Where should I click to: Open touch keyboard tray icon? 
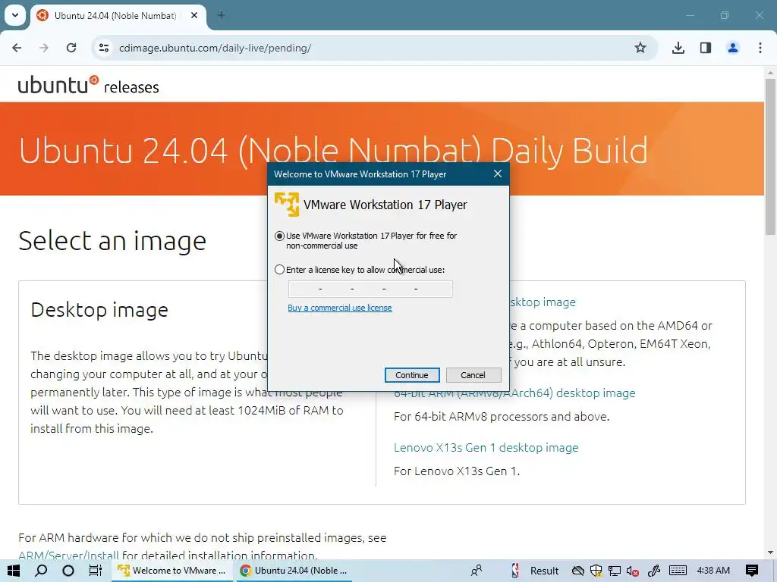678,571
